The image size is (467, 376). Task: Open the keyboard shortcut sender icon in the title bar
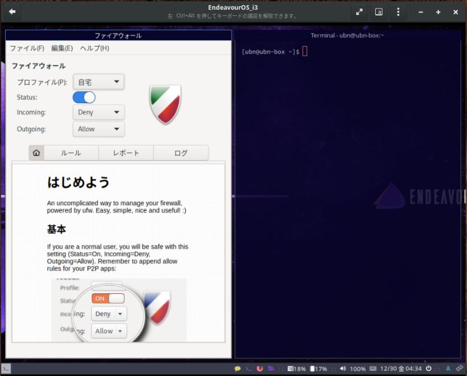coord(379,12)
